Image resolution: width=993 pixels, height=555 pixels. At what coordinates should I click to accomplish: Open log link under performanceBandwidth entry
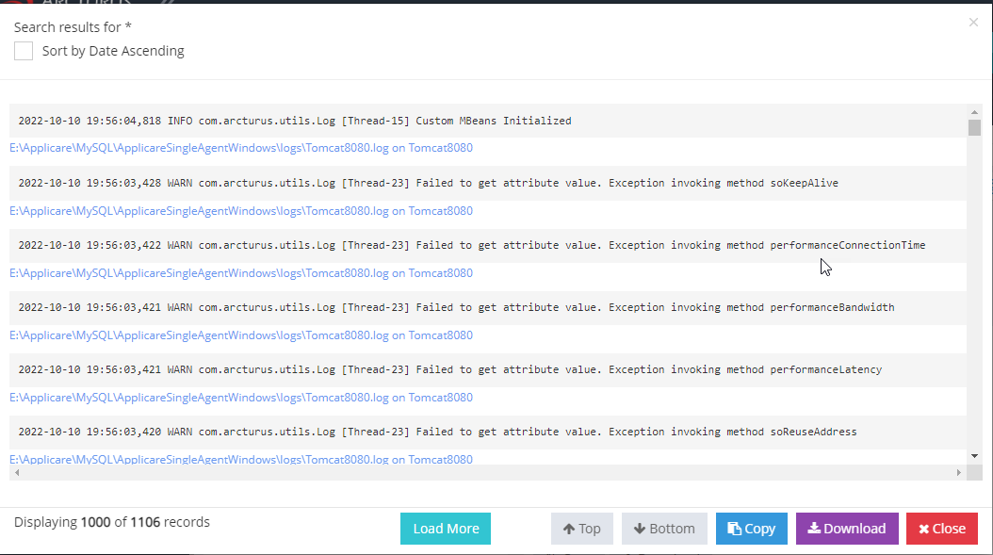241,335
